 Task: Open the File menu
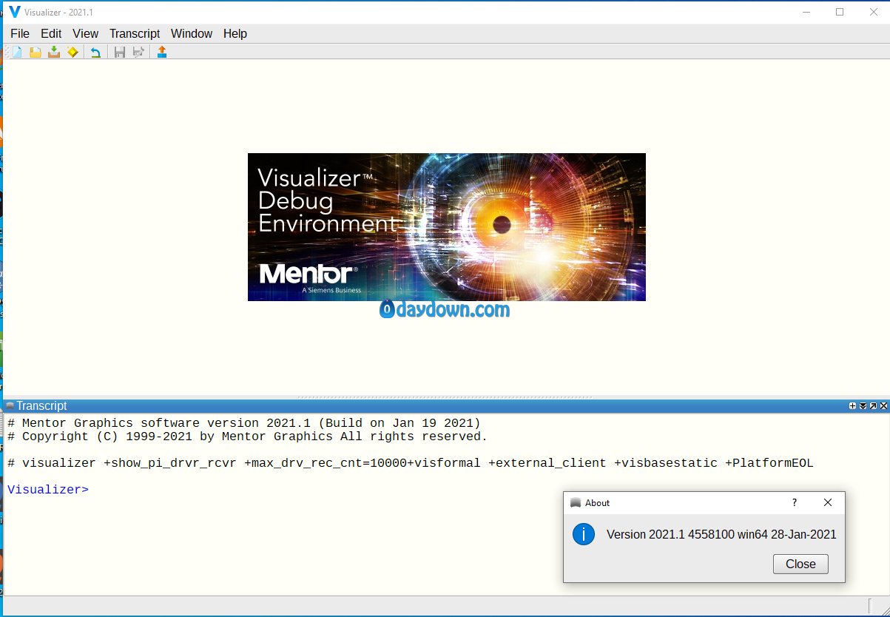pos(20,33)
